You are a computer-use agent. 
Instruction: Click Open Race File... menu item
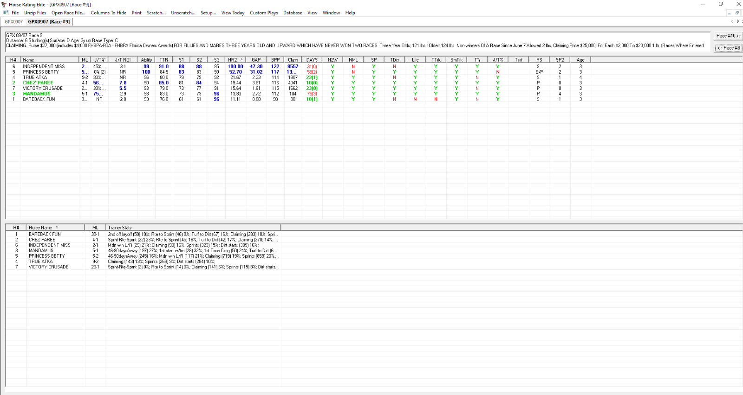(x=68, y=13)
